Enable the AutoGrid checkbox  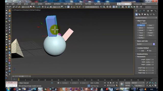tap(141, 23)
